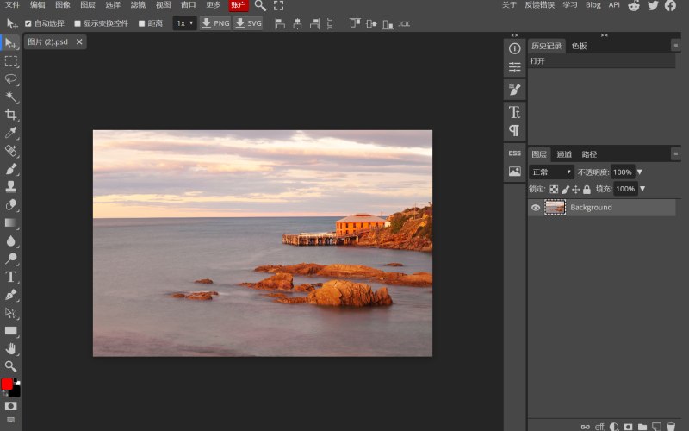This screenshot has height=431, width=689.
Task: Toggle the 显示变换控件 checkbox
Action: (78, 23)
